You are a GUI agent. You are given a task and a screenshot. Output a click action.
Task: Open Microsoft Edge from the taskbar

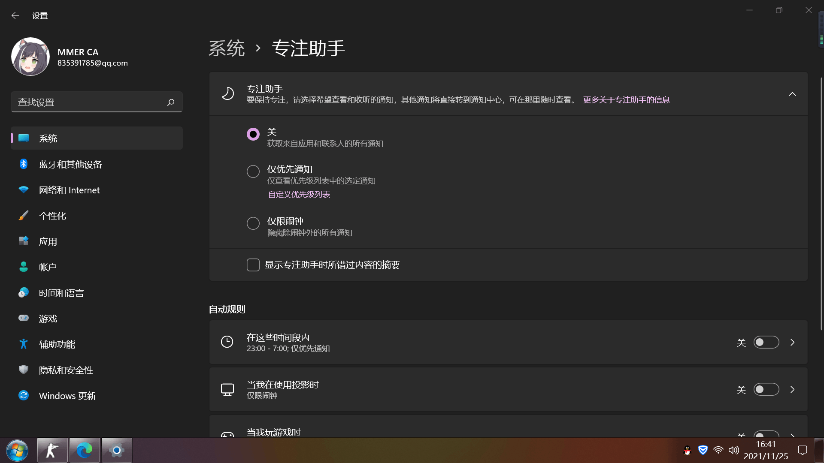(x=85, y=450)
